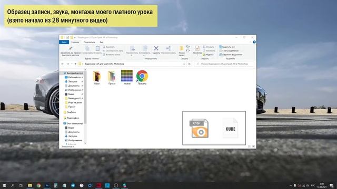Open taskbar search
This screenshot has height=189, width=337.
(x=13, y=185)
